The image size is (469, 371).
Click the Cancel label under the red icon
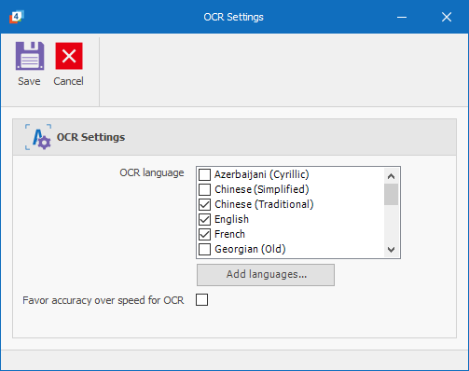point(68,81)
